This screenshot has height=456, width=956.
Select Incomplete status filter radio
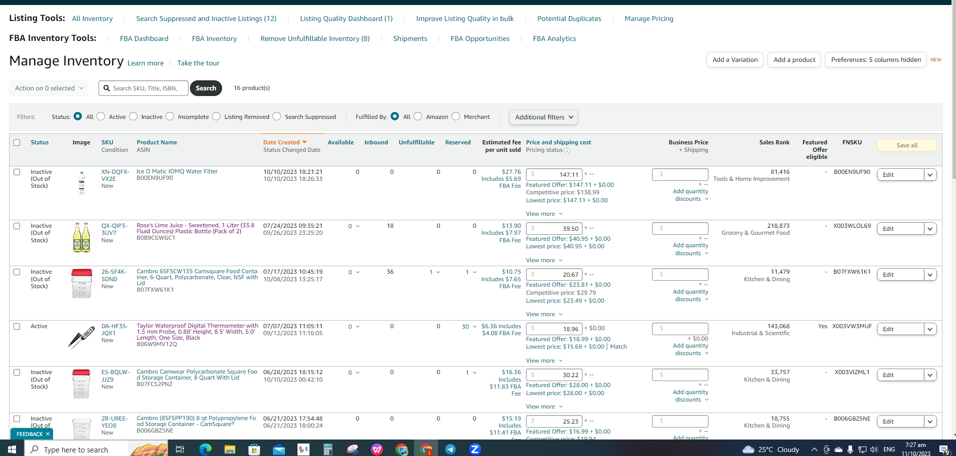tap(170, 116)
